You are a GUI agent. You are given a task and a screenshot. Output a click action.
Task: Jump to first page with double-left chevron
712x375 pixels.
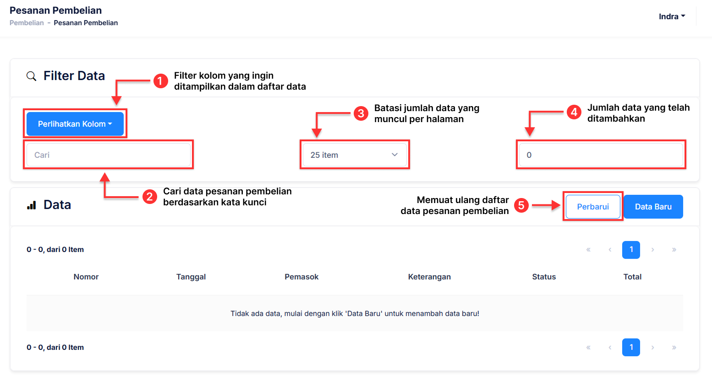coord(588,250)
